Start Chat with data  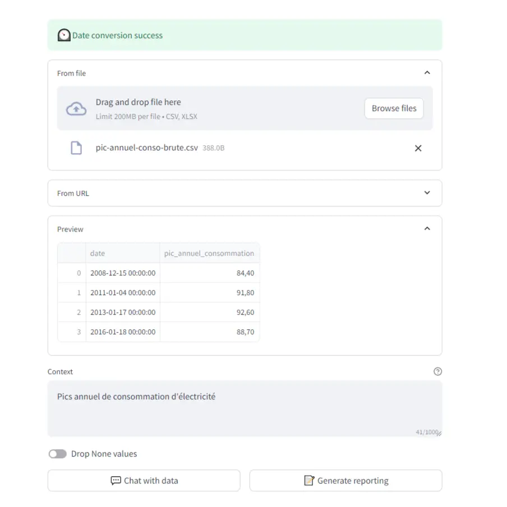click(x=144, y=481)
